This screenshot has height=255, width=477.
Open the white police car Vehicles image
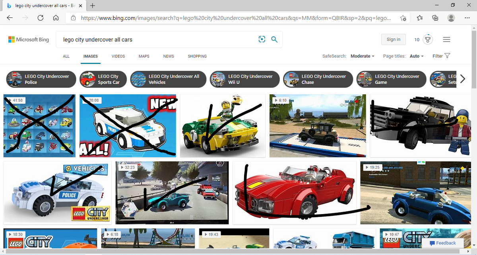pyautogui.click(x=58, y=193)
